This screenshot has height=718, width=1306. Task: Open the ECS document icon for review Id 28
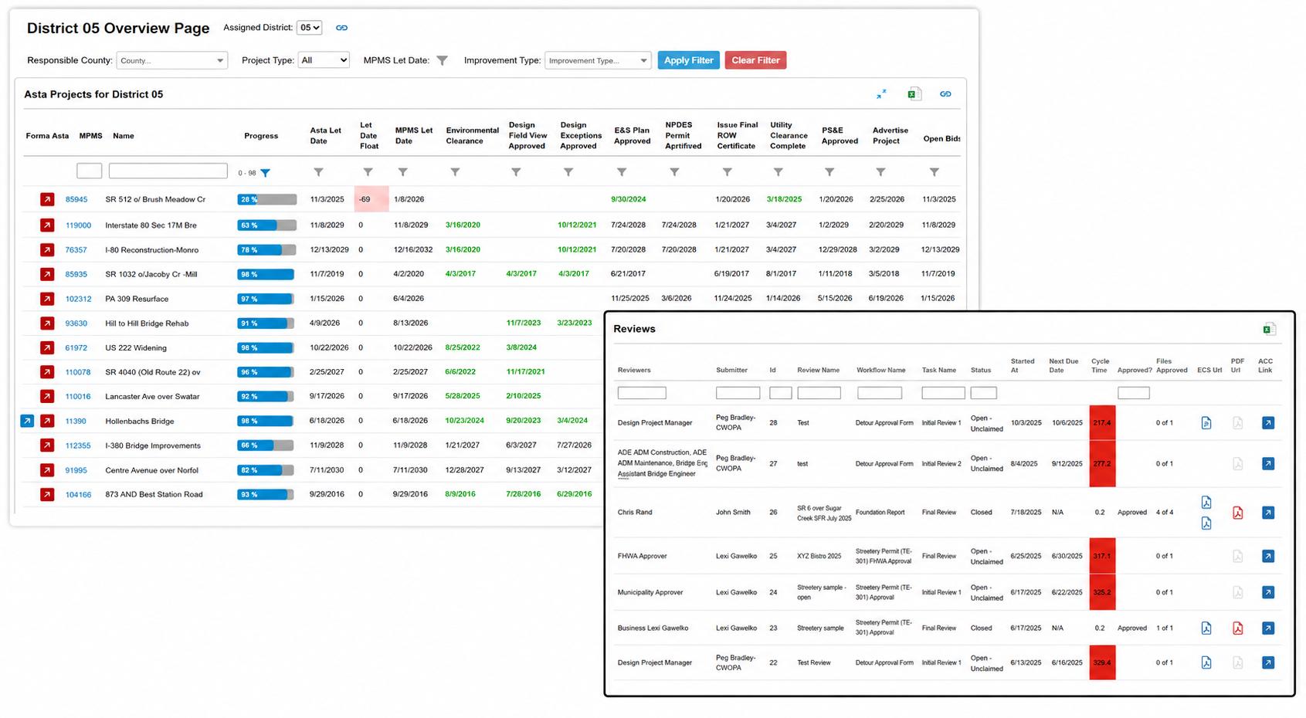(x=1206, y=423)
